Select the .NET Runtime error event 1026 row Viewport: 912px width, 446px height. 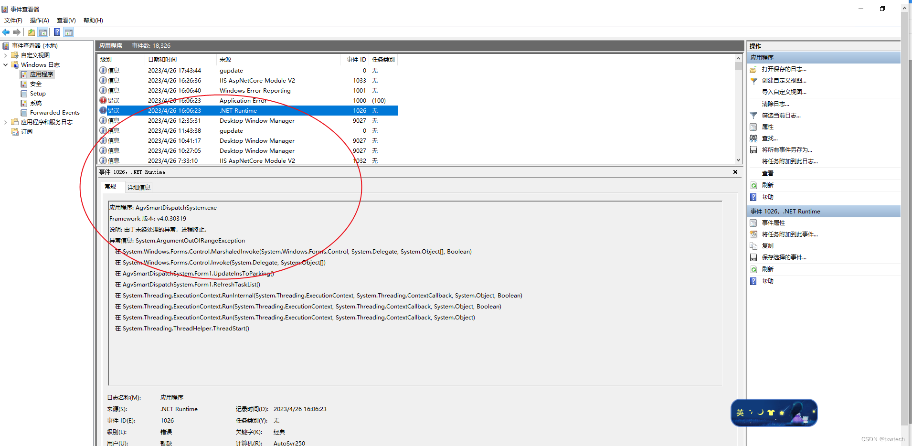[247, 111]
